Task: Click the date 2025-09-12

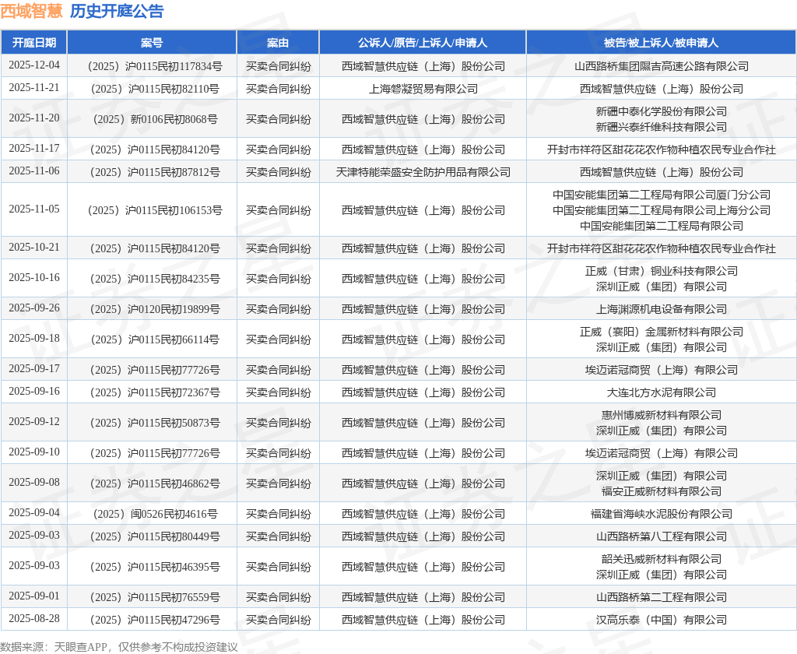Action: [x=34, y=421]
